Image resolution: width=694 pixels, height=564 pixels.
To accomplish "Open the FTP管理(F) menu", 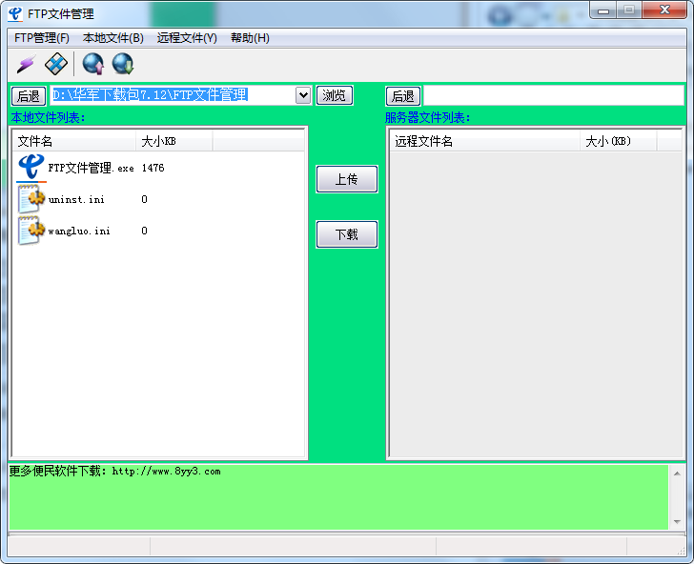I will tap(42, 38).
